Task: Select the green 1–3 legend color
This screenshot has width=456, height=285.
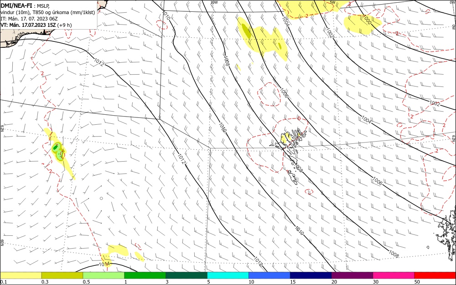Action: [x=145, y=275]
